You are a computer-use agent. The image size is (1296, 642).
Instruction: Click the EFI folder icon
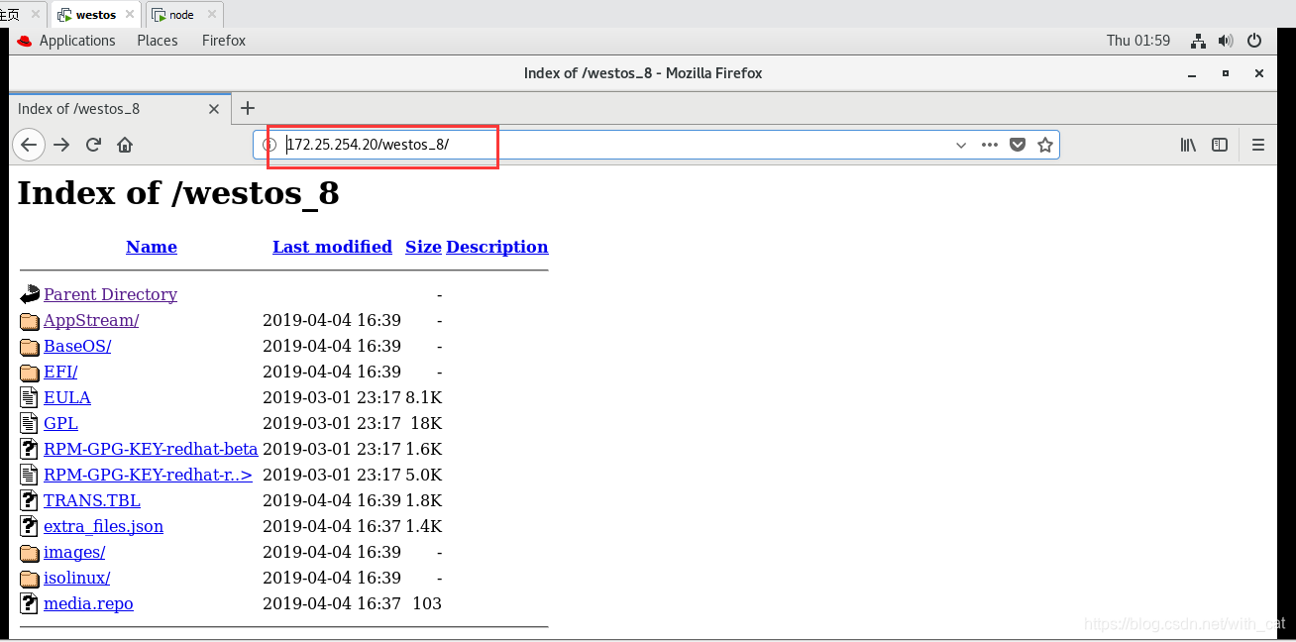point(30,373)
